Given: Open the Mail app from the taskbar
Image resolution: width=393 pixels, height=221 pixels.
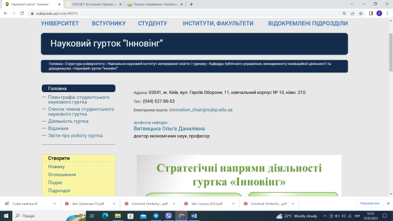Looking at the screenshot, I should coord(143,216).
